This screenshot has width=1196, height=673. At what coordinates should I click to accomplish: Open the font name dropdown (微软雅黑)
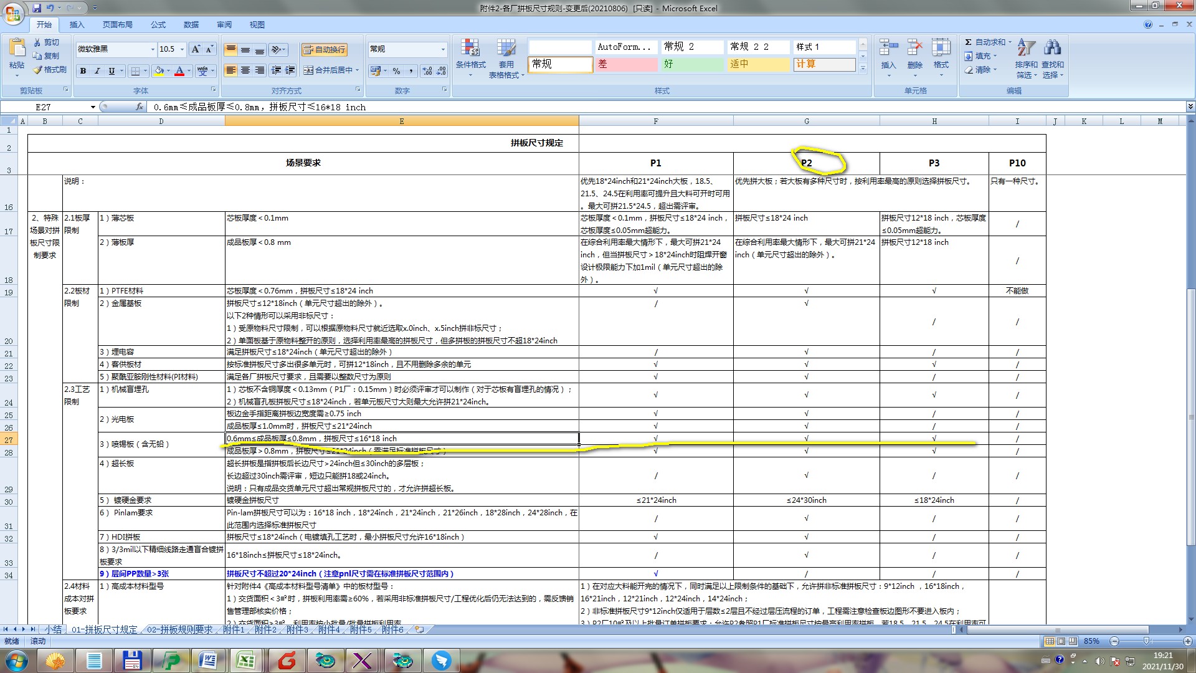(x=153, y=49)
